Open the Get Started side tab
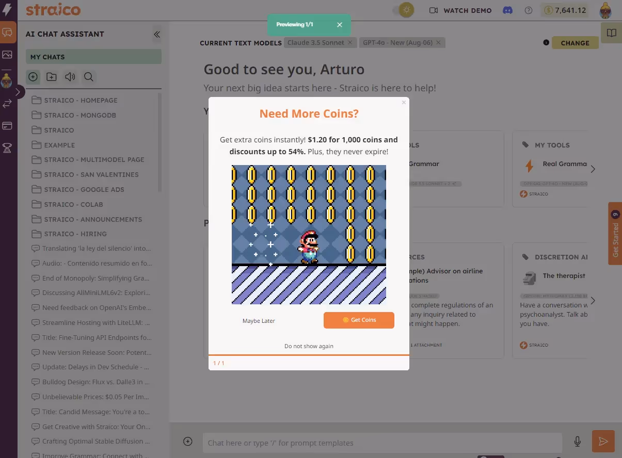This screenshot has height=458, width=622. 615,233
